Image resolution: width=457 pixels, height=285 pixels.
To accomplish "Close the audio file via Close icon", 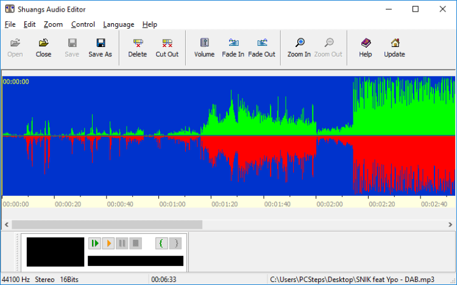I will click(43, 43).
